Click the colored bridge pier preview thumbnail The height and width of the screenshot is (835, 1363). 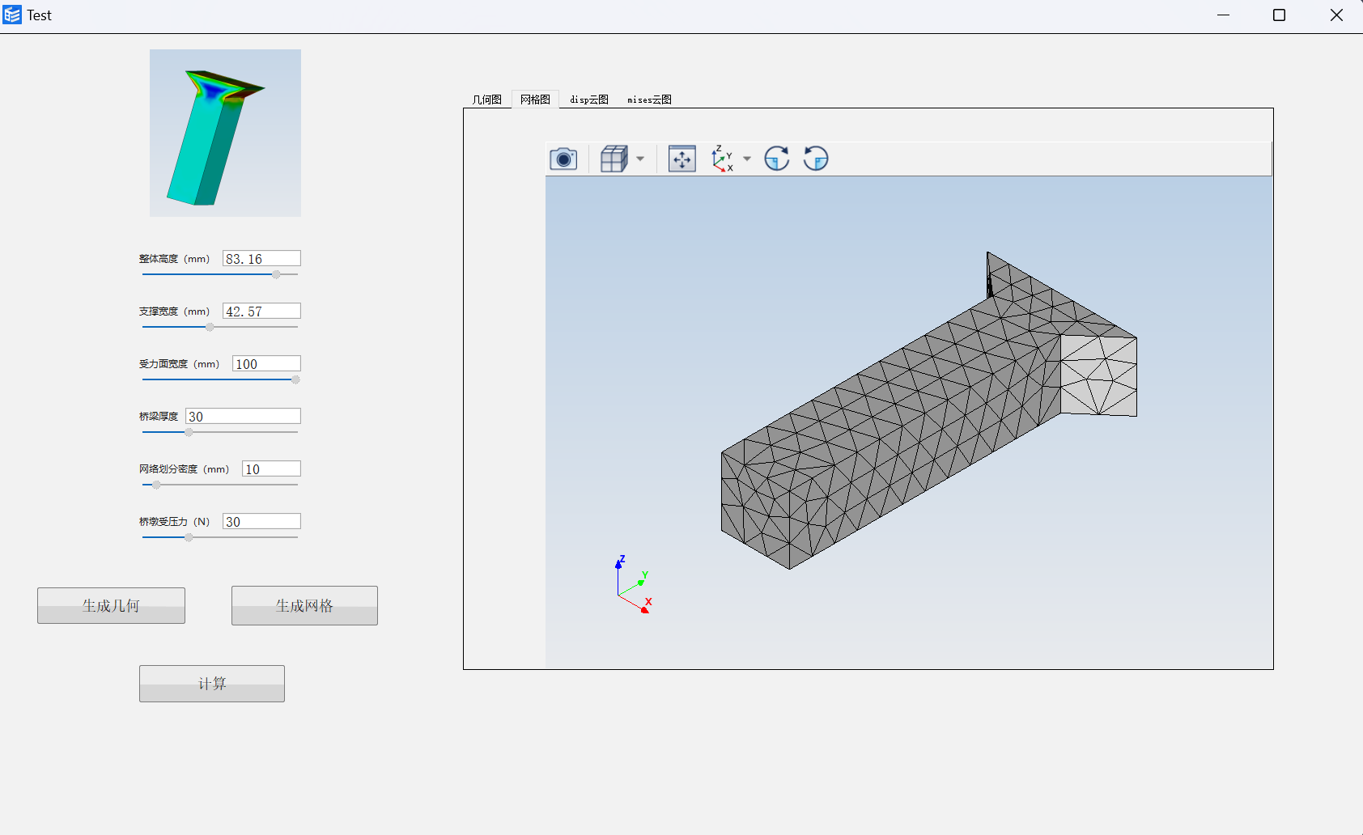[225, 133]
